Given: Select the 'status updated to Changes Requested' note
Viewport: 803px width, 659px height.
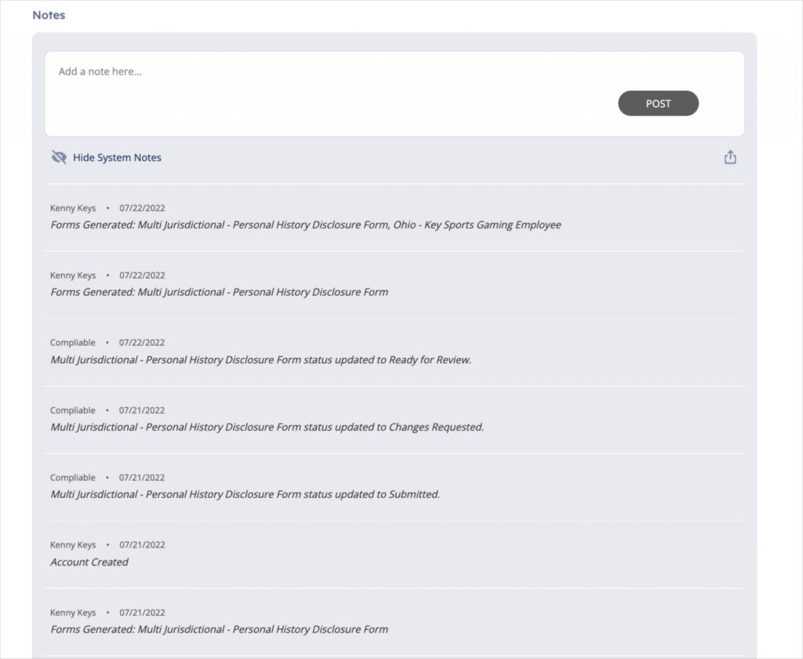Looking at the screenshot, I should (267, 427).
